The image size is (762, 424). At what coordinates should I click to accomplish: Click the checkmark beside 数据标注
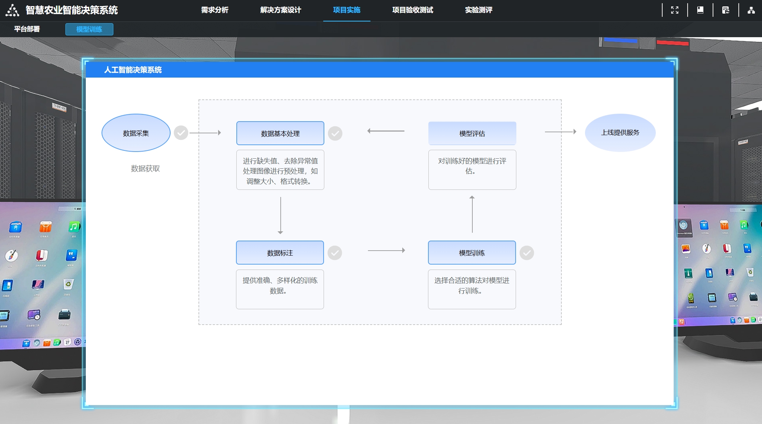(x=335, y=253)
